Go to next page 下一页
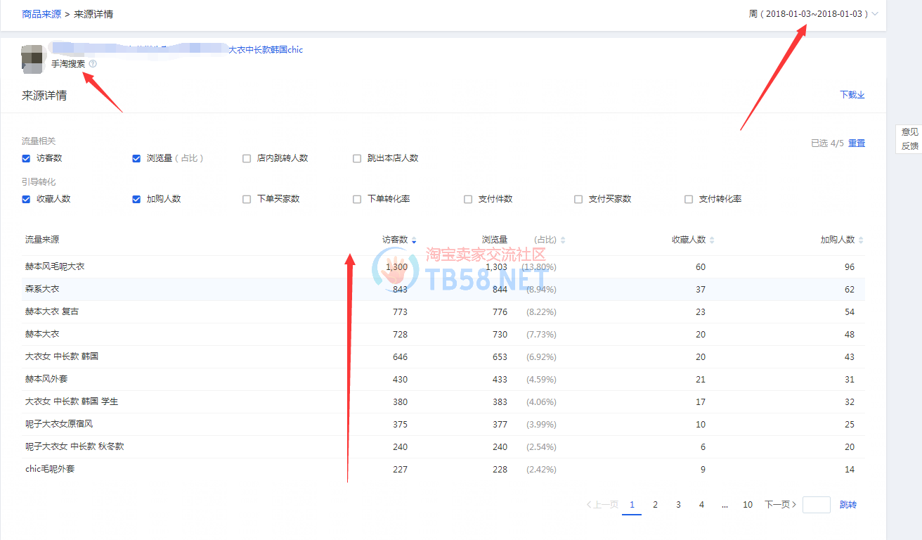922x540 pixels. coord(780,505)
